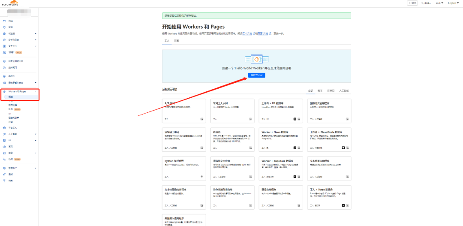The width and height of the screenshot is (463, 226).
Task: Switch to the 页面 tab
Action: (176, 41)
